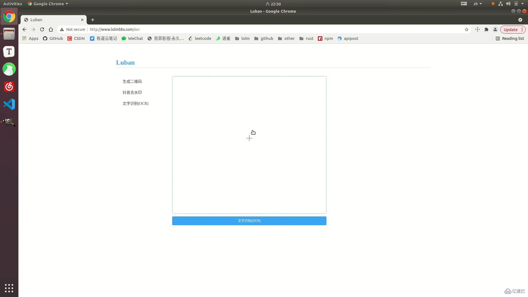Screen dimensions: 528x297
Task: Open the Luban home page link
Action: pyautogui.click(x=125, y=62)
